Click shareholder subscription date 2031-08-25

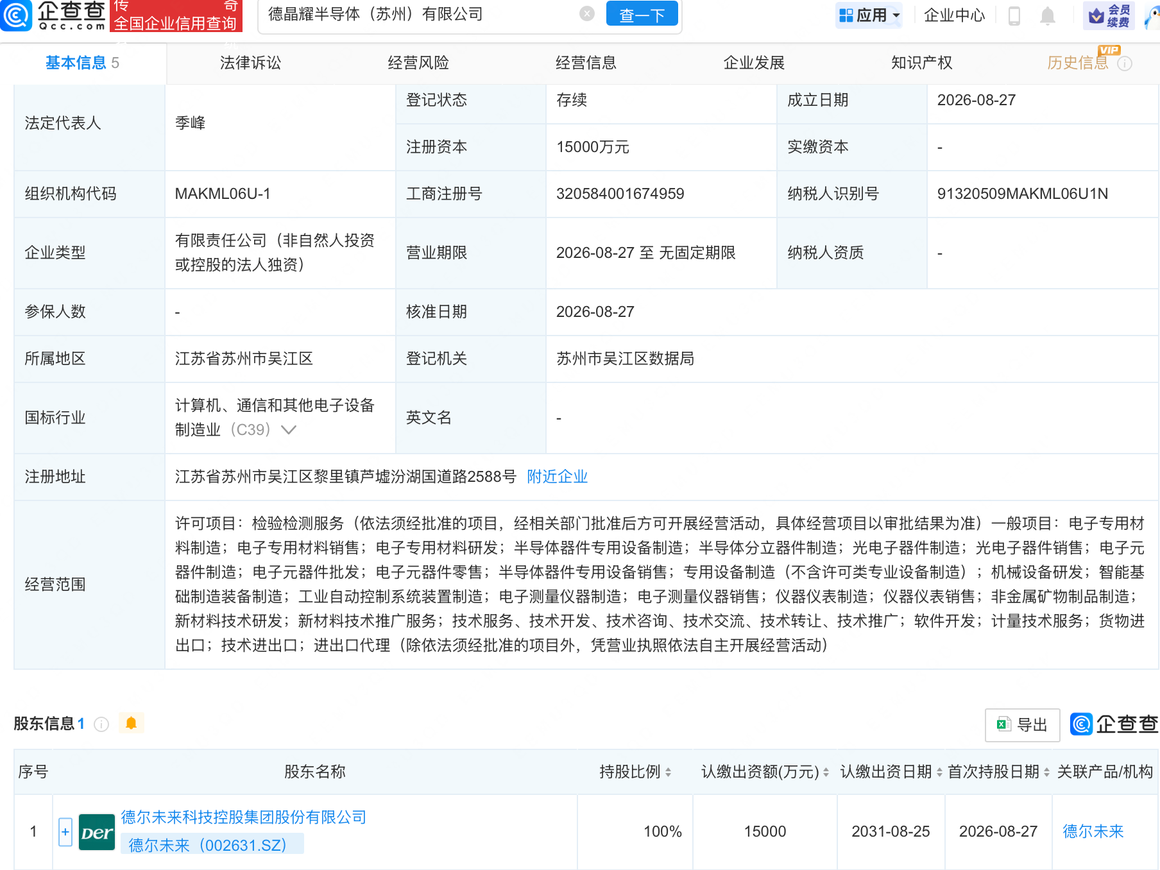tap(891, 832)
